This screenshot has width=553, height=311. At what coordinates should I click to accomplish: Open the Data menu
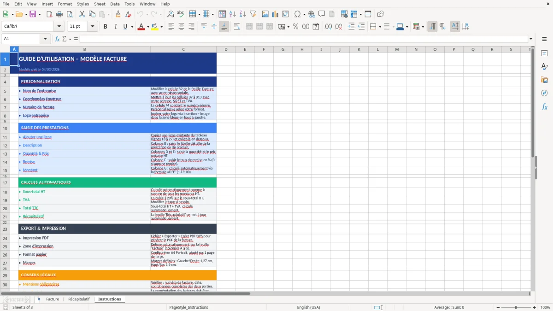pyautogui.click(x=115, y=4)
